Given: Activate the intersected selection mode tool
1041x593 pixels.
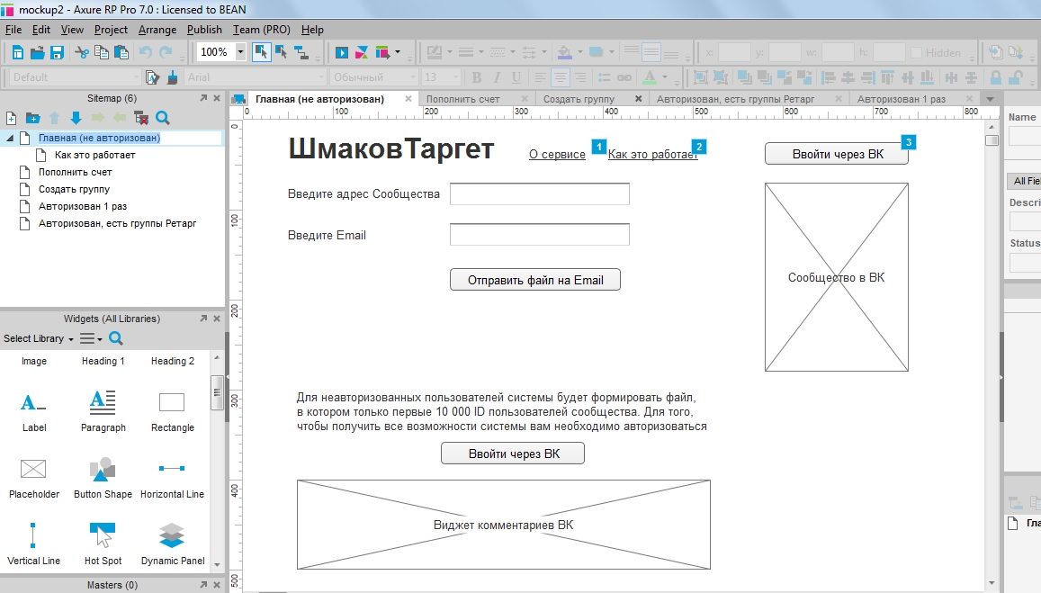Looking at the screenshot, I should click(261, 52).
